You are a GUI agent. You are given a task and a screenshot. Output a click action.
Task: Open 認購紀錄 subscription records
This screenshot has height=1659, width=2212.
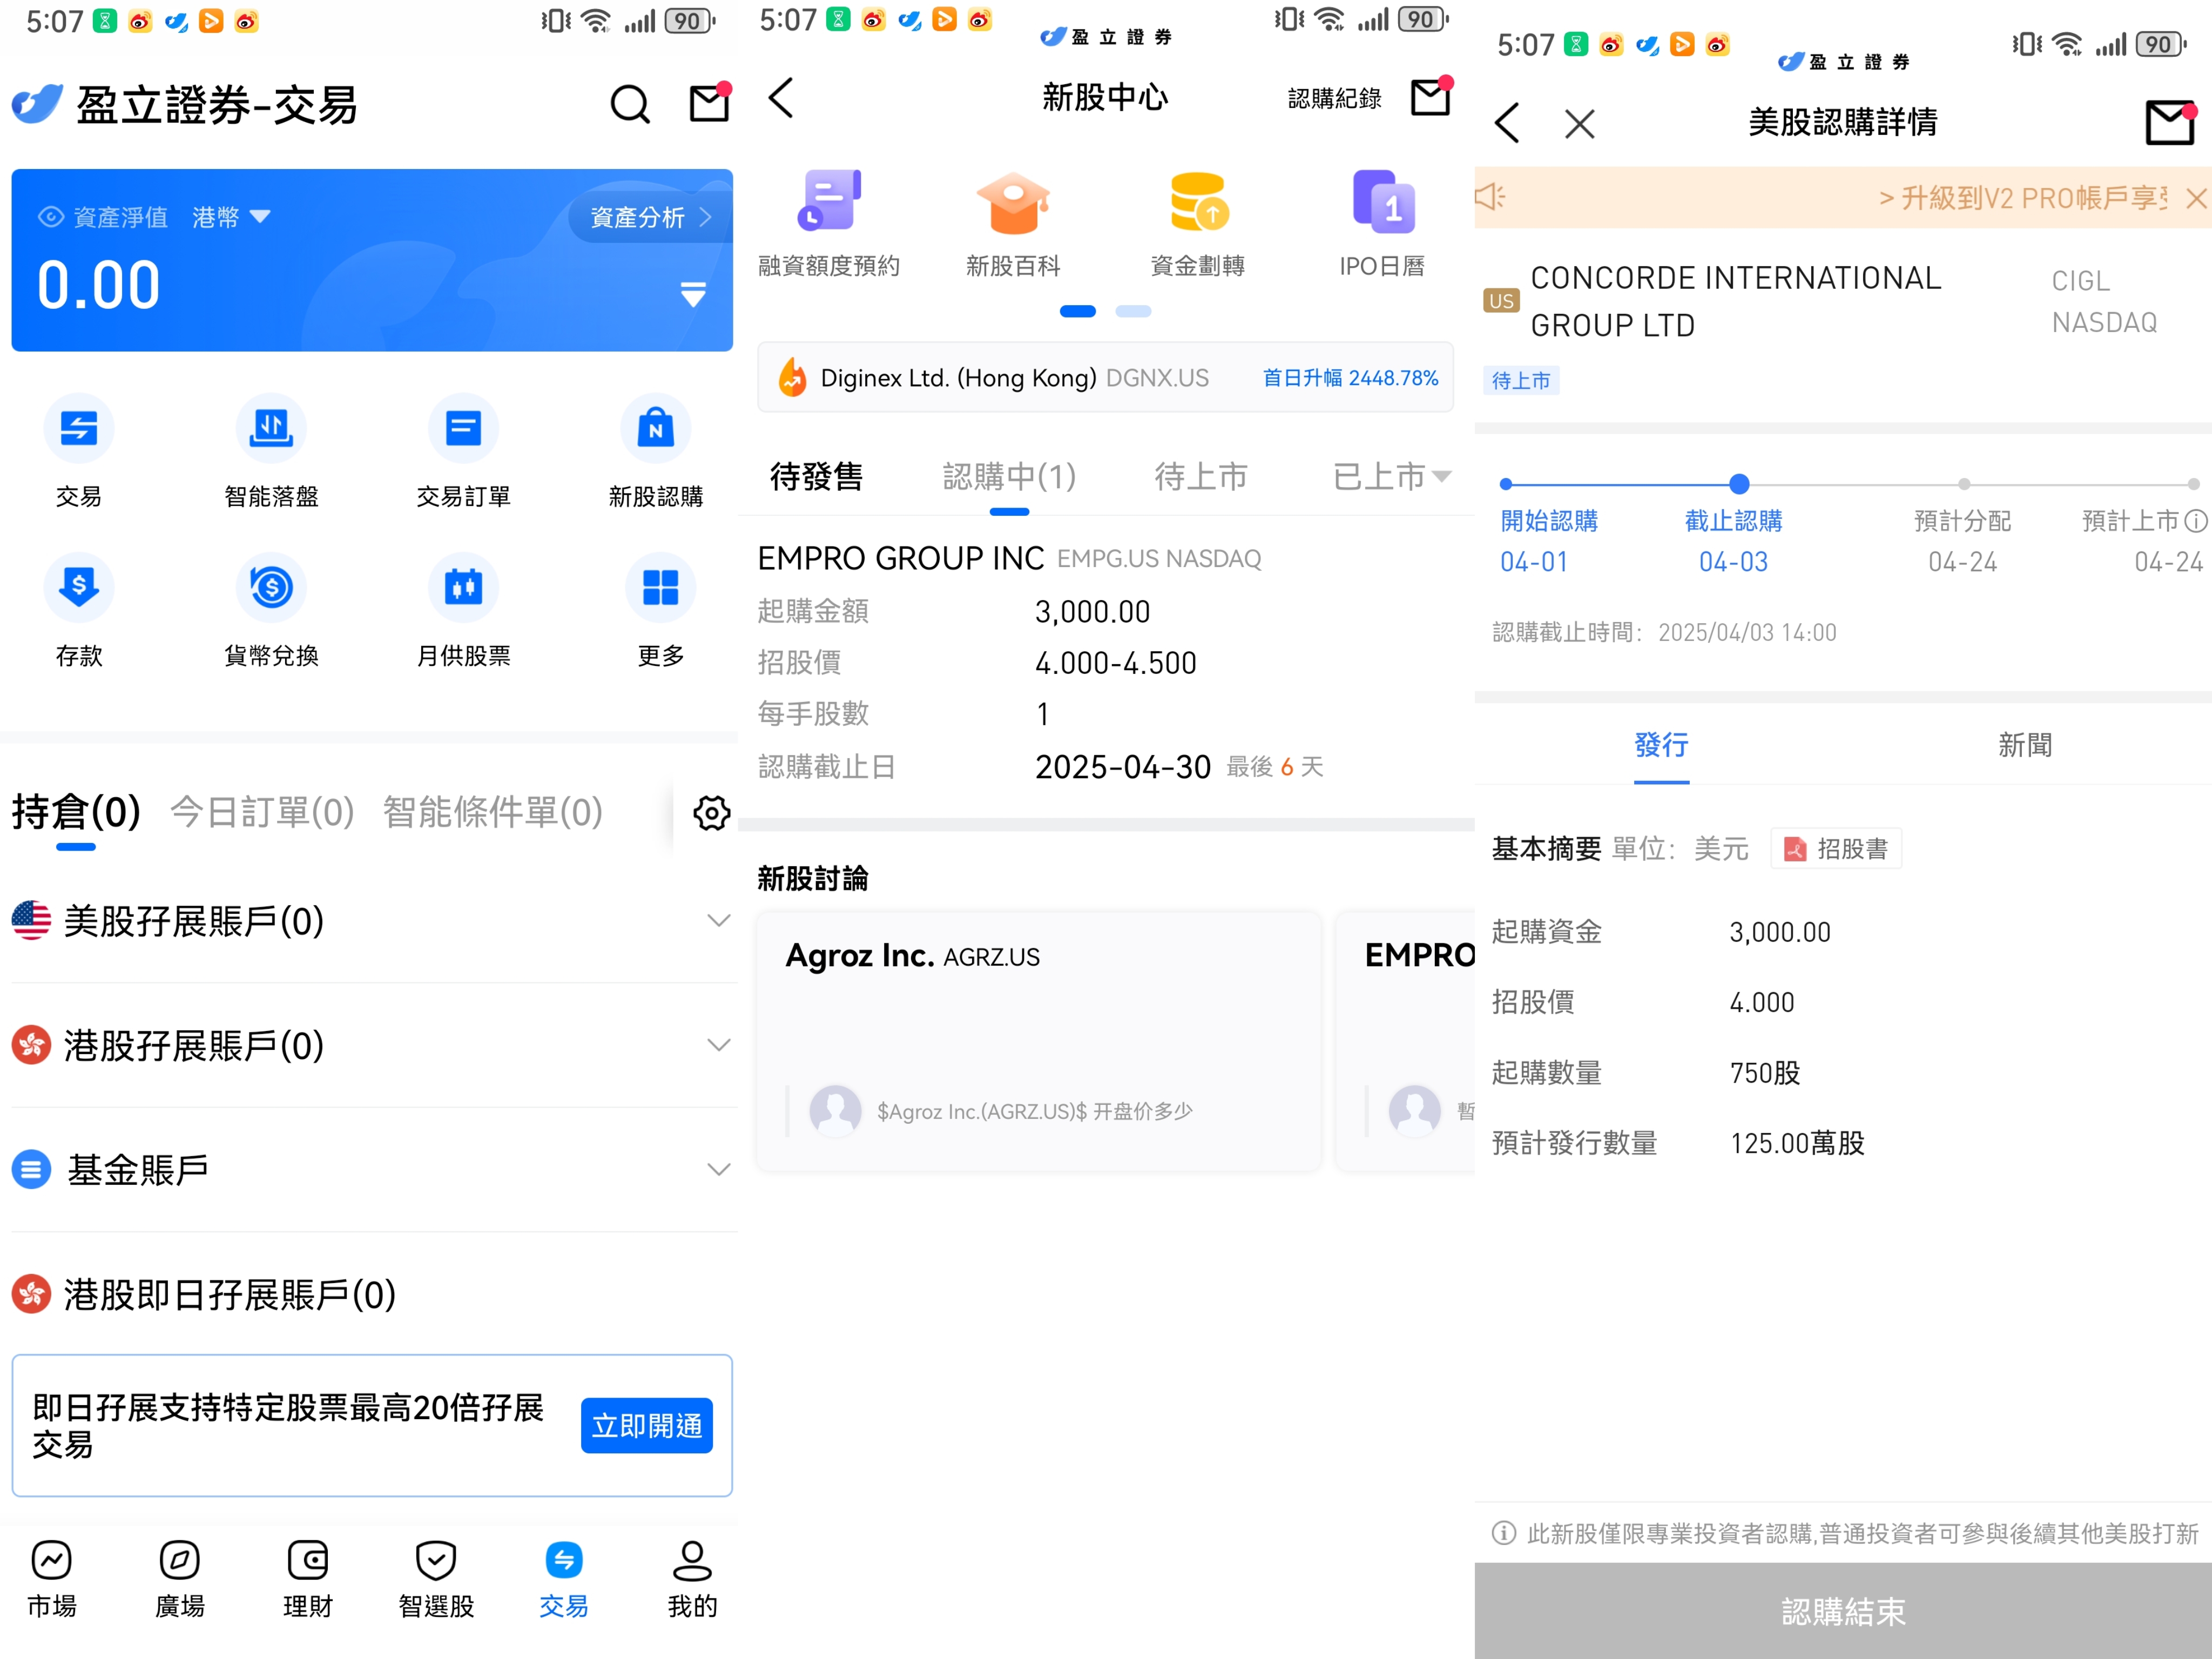pyautogui.click(x=1334, y=99)
